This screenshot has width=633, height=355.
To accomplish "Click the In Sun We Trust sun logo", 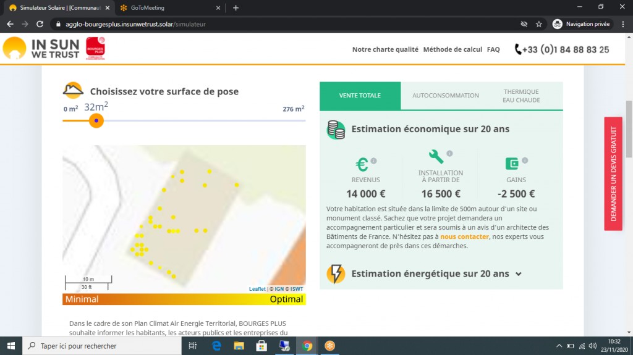I will [x=15, y=48].
